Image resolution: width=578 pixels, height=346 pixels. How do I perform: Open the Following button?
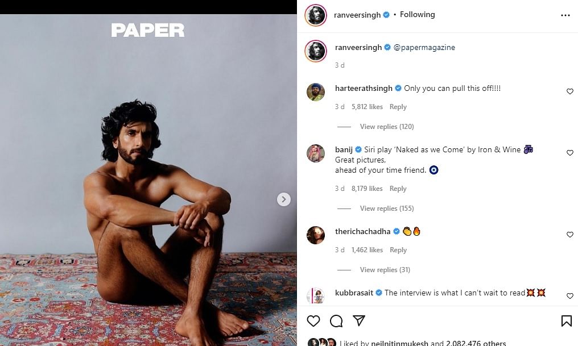point(417,14)
